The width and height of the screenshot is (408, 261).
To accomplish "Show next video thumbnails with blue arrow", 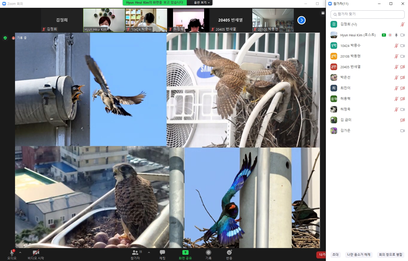I will coord(302,20).
